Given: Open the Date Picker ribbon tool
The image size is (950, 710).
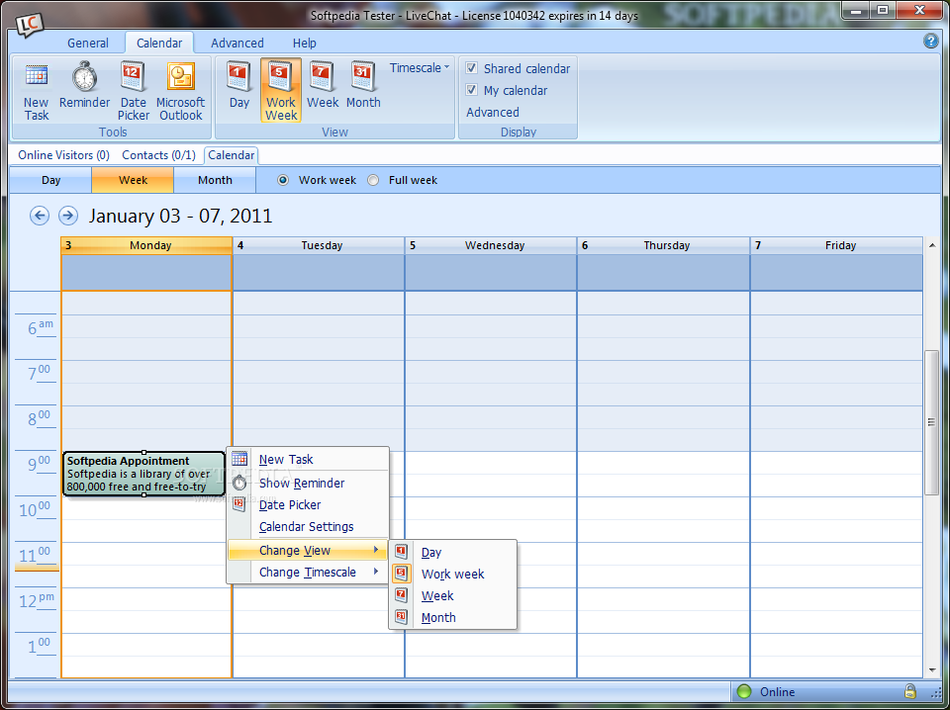Looking at the screenshot, I should point(134,91).
